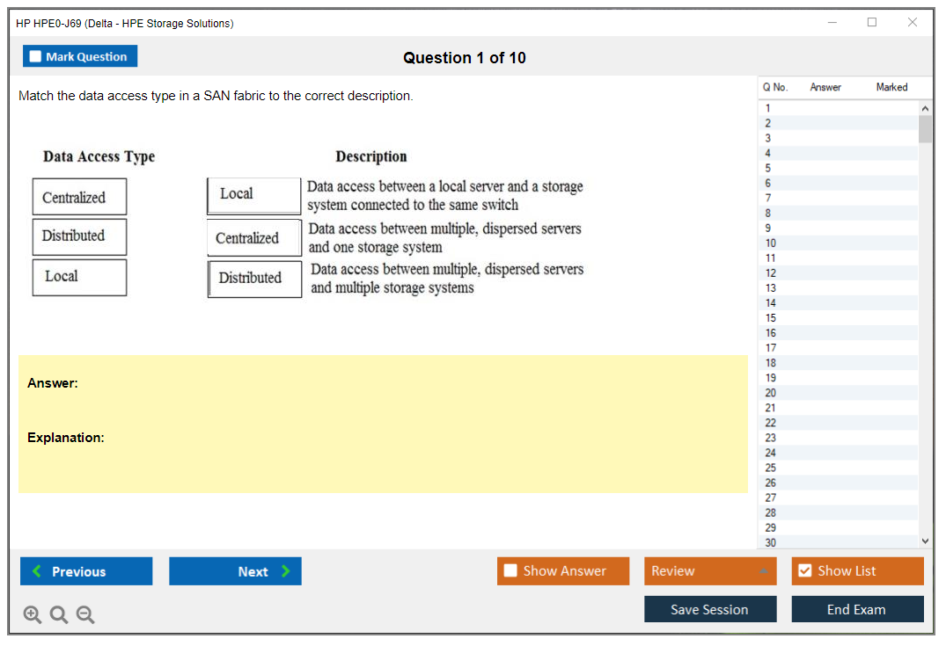Screen dimensions: 946x646
Task: Select the Distributed data access type box
Action: tap(79, 236)
